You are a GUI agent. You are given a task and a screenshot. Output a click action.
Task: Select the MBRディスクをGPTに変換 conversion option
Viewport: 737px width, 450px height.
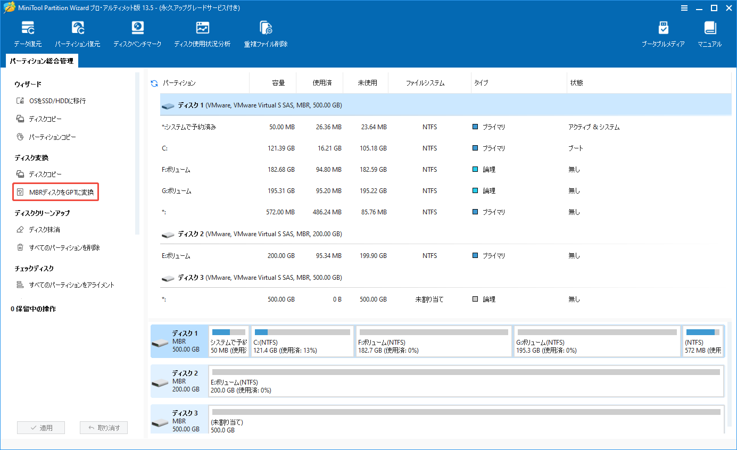coord(55,191)
